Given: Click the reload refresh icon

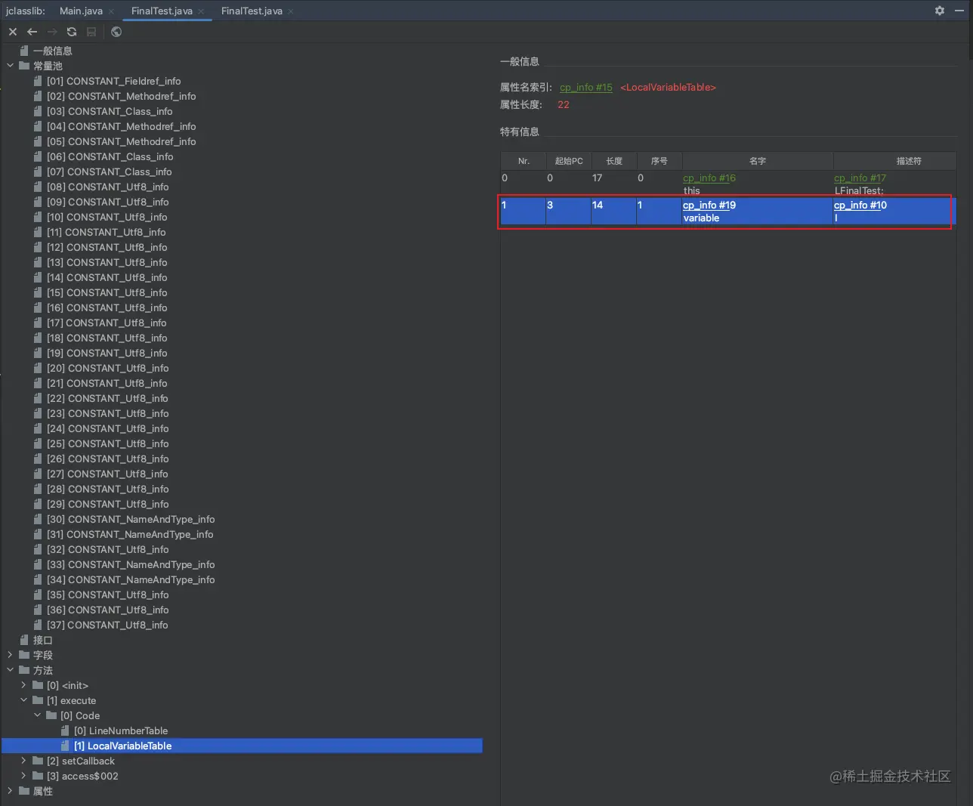Looking at the screenshot, I should [x=72, y=32].
